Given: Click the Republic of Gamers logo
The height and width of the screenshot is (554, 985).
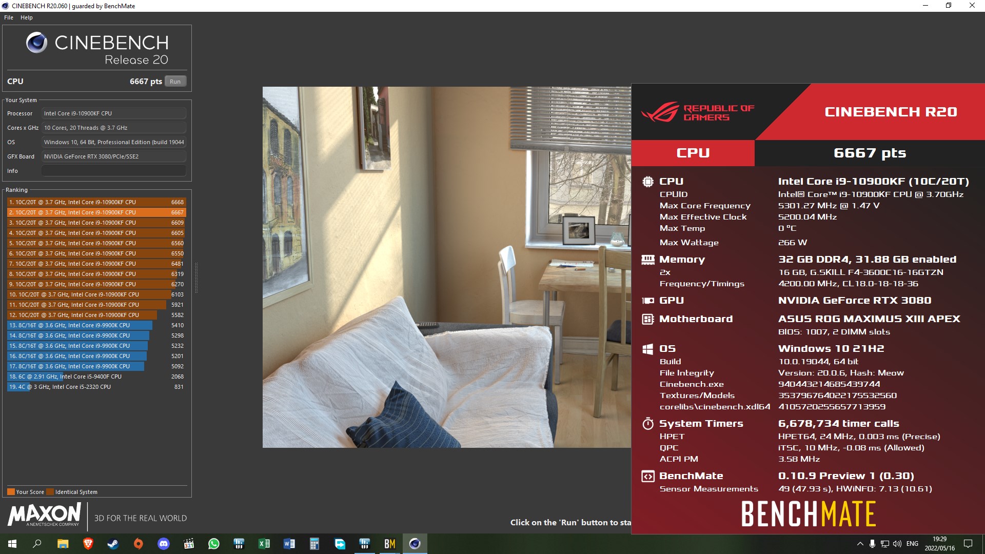Looking at the screenshot, I should (698, 112).
